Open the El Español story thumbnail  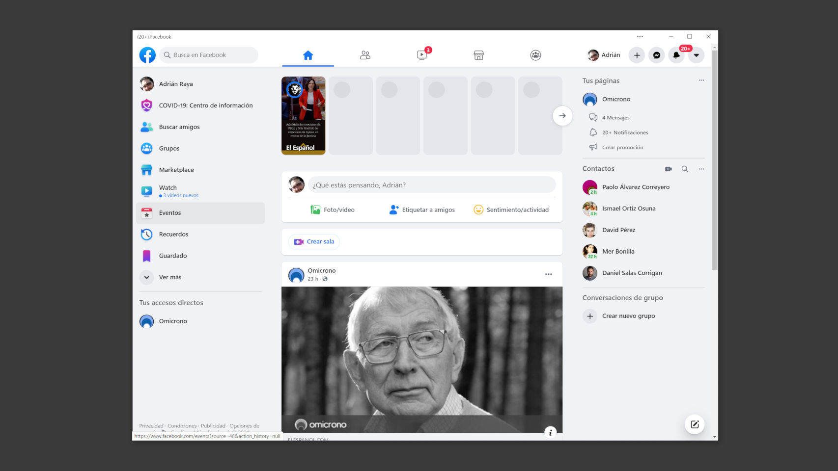tap(303, 115)
